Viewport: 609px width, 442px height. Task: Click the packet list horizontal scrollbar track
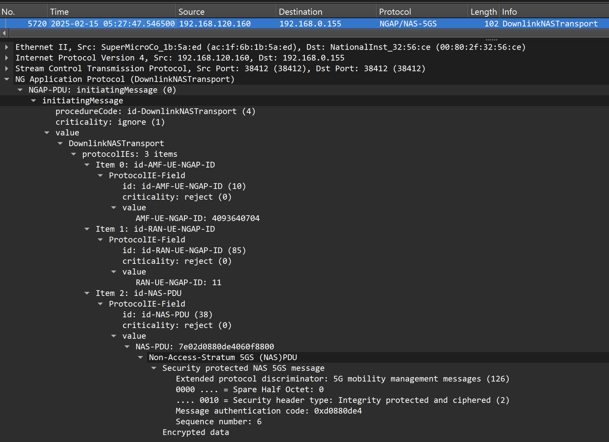pos(309,33)
